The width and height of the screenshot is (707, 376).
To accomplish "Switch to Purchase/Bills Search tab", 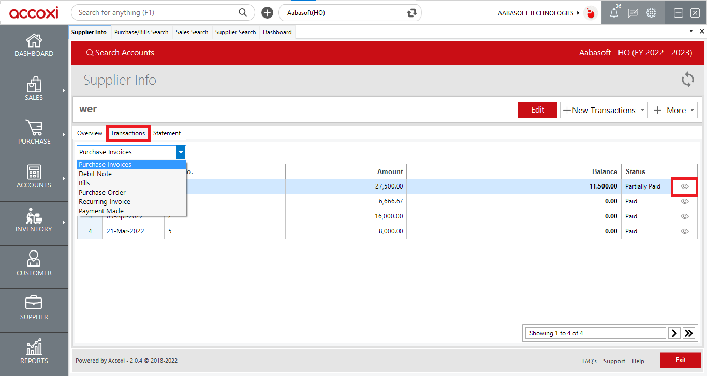I will coord(141,32).
